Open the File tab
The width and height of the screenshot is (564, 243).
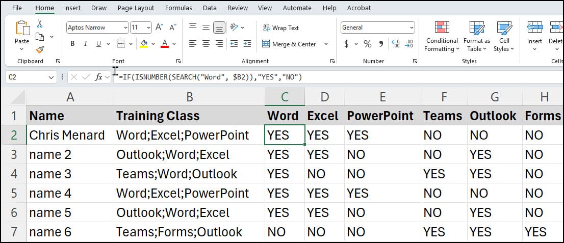[x=17, y=8]
